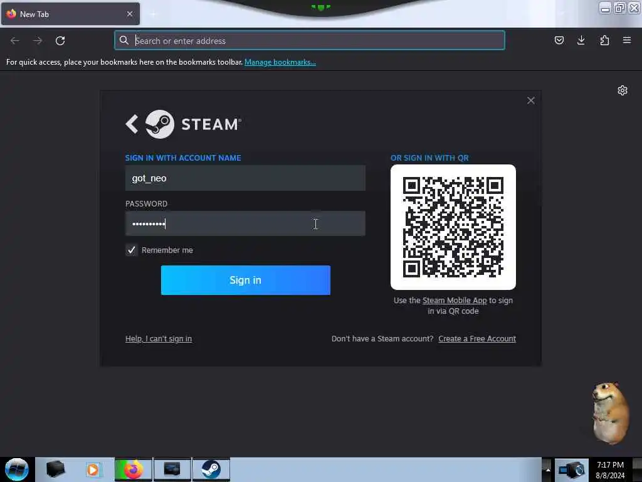Close the New Tab tab
The width and height of the screenshot is (642, 482).
pos(130,14)
